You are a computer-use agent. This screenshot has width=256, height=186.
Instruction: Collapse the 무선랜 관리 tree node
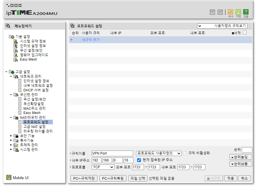11,95
